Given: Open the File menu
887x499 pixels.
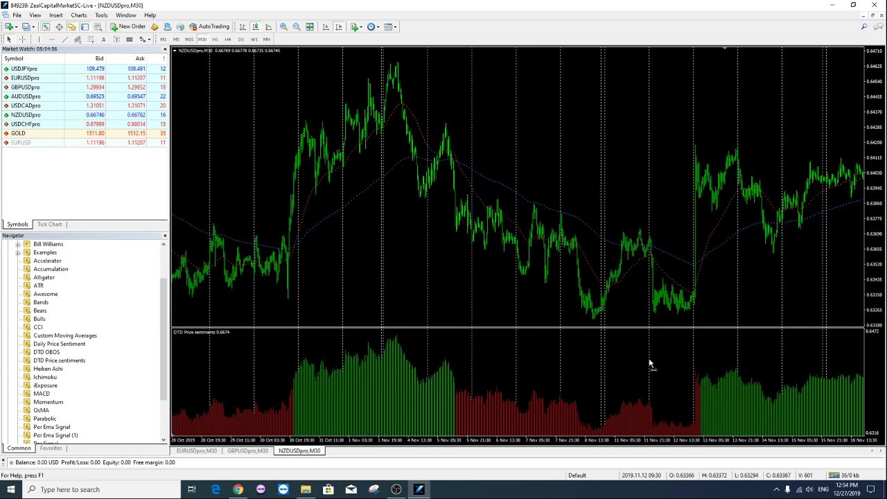Looking at the screenshot, I should point(17,15).
